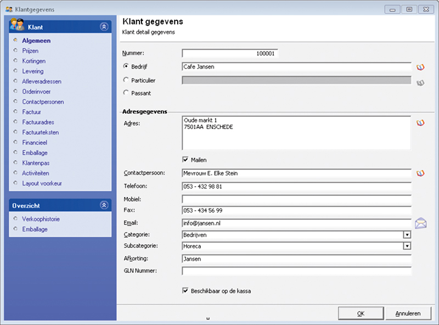This screenshot has height=325, width=439.
Task: Open Activiteiten section
Action: click(36, 173)
